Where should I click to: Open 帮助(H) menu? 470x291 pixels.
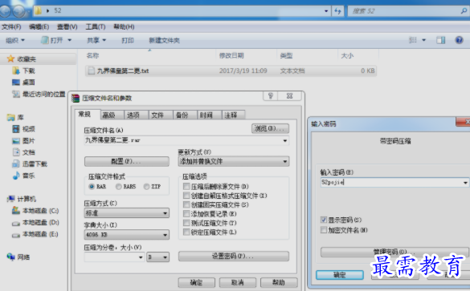124,27
